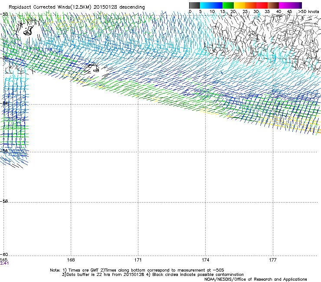Click the date text '20150128 descending' in the title
This screenshot has width=321, height=282.
click(x=119, y=7)
